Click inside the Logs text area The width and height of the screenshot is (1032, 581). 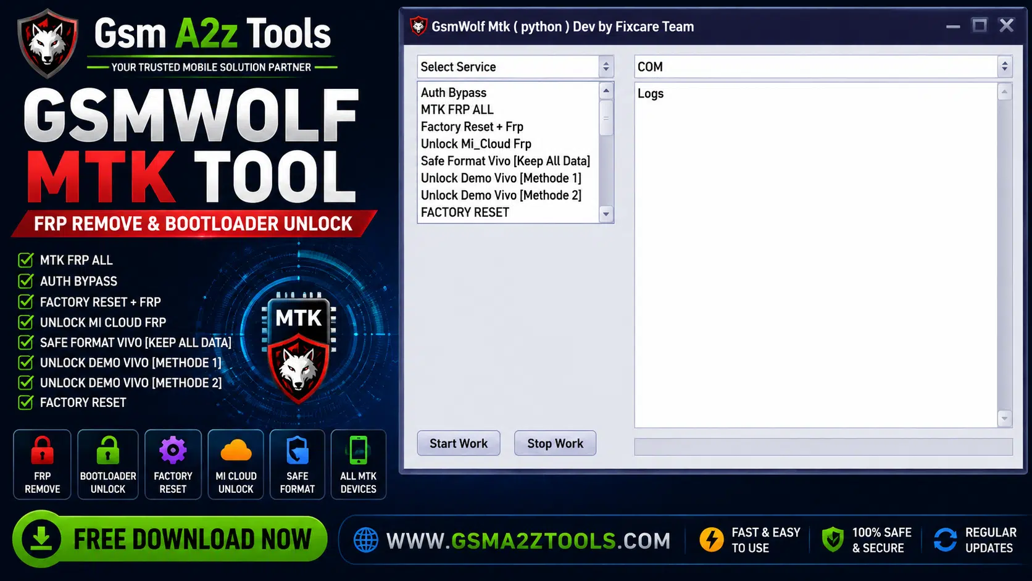[816, 254]
